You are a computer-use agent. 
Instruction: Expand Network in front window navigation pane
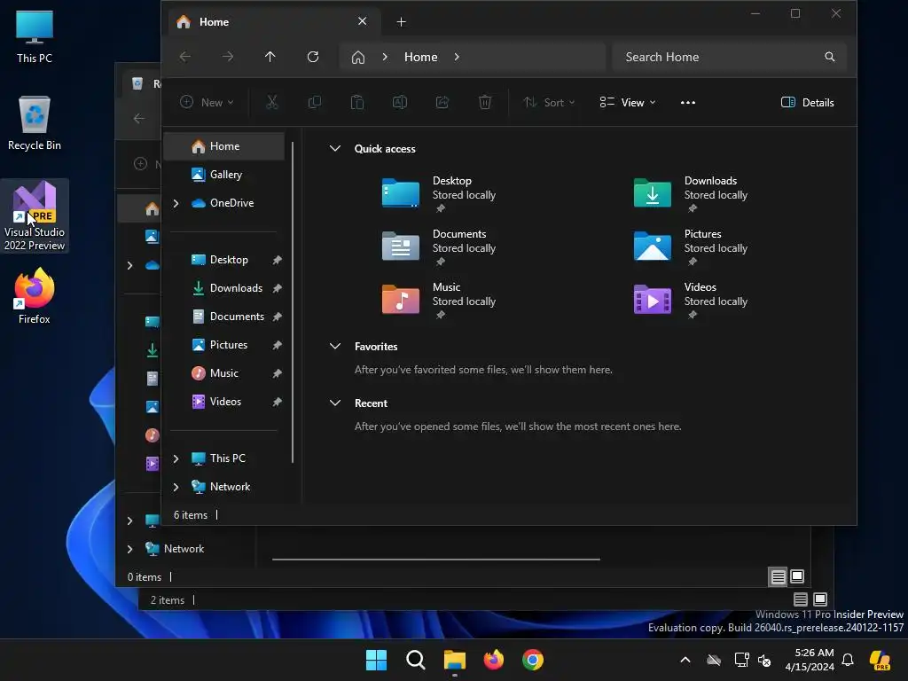(176, 487)
